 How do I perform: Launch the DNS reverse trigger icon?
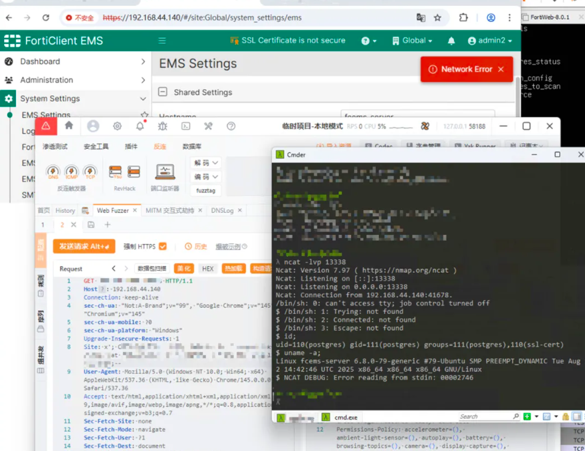pyautogui.click(x=53, y=172)
